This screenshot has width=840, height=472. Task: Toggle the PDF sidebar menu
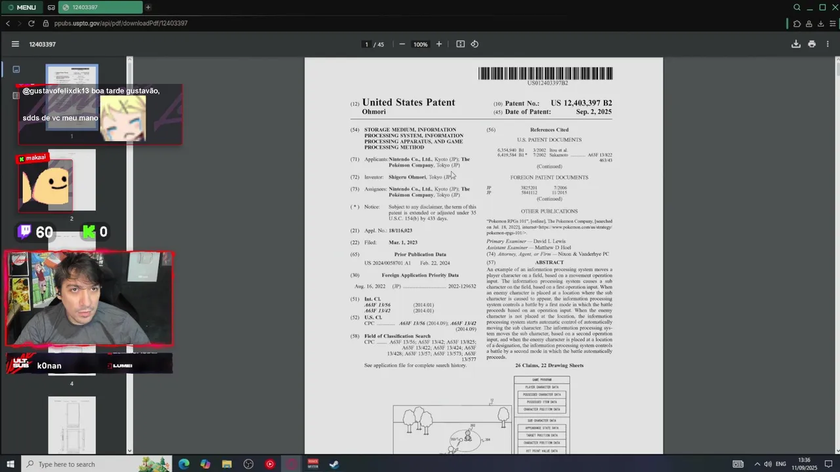(15, 44)
